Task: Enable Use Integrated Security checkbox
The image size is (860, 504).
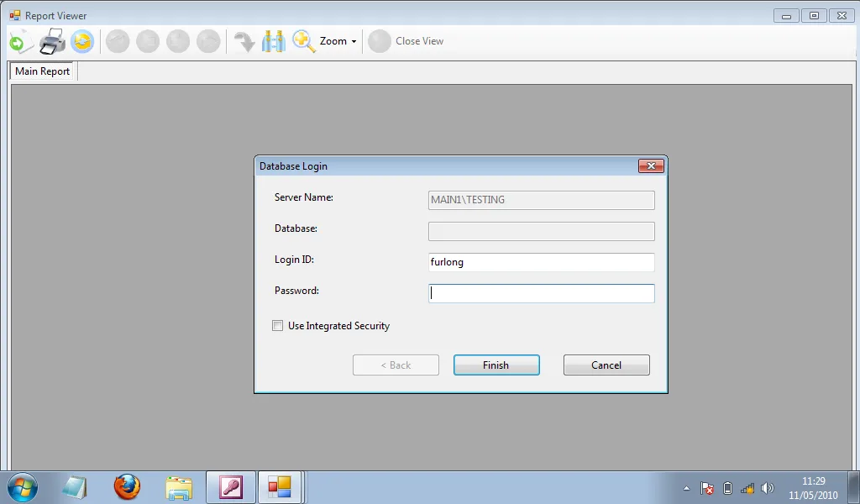Action: pos(277,326)
